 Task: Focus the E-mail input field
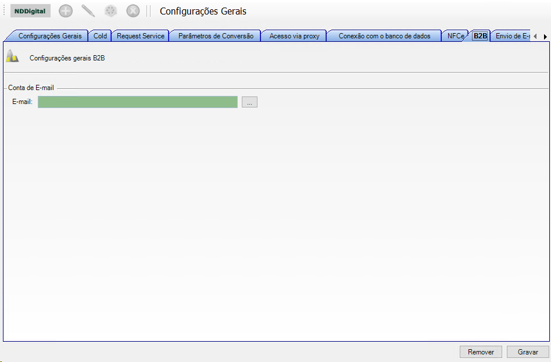(x=138, y=102)
